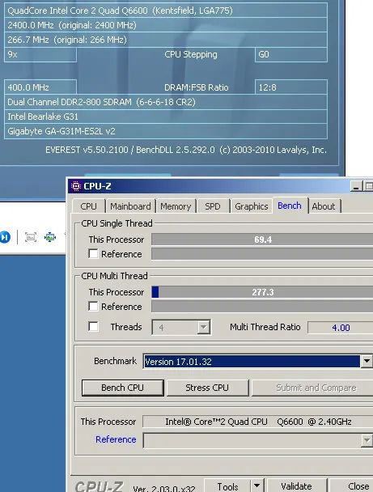
Task: Switch to the Memory tab
Action: click(176, 206)
